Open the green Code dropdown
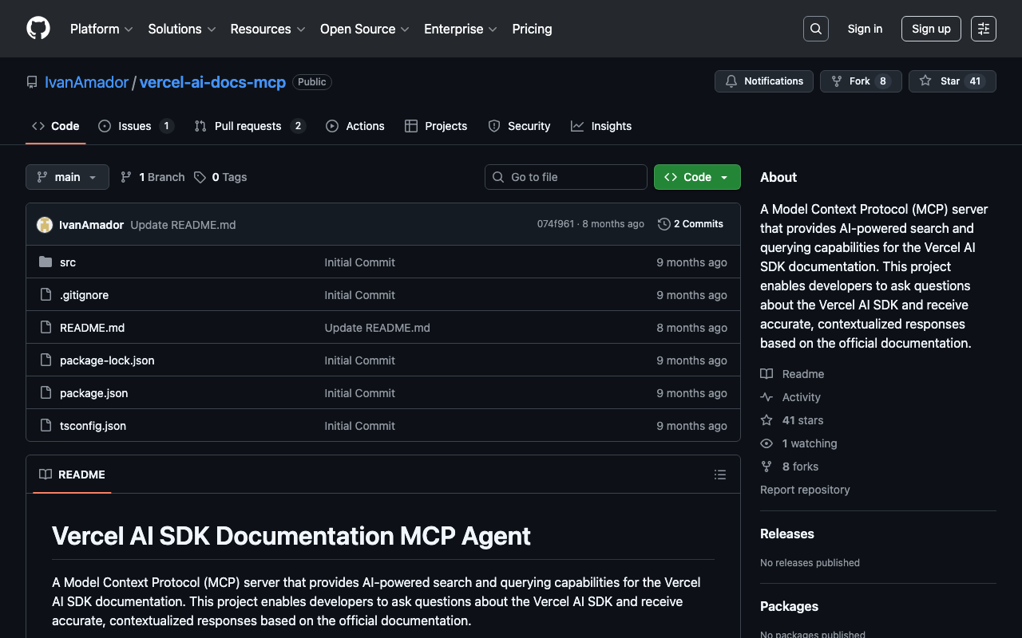Screen dimensions: 1022x638 (696, 177)
